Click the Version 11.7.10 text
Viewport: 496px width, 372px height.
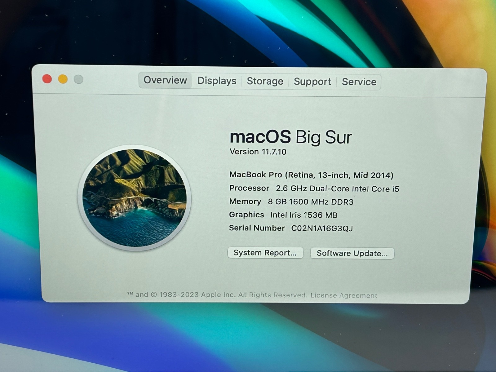point(258,152)
